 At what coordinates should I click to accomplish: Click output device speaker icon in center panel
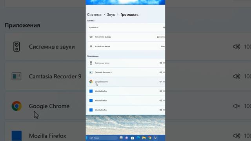[91, 37]
